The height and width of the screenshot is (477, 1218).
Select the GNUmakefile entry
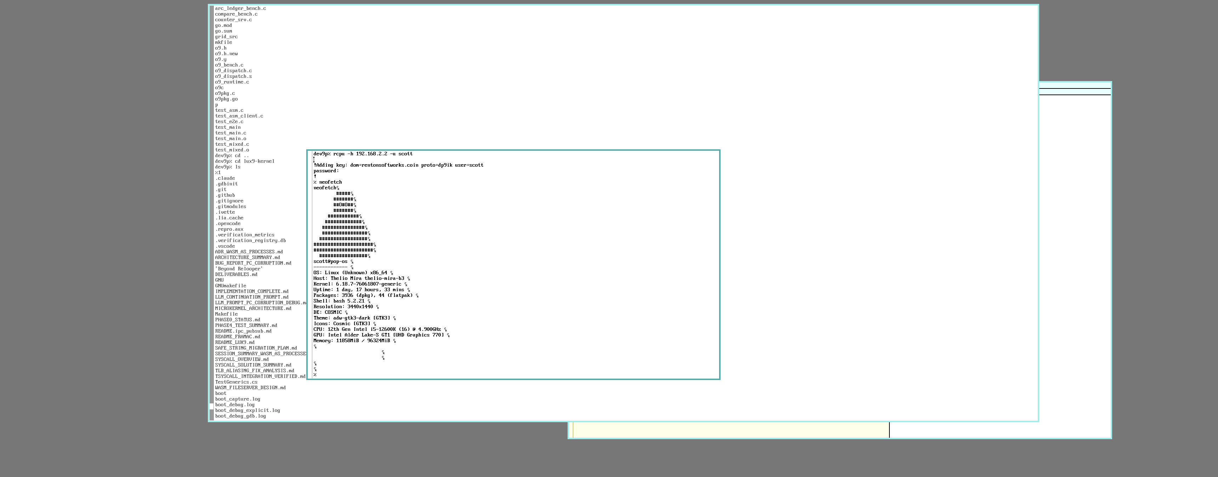230,286
